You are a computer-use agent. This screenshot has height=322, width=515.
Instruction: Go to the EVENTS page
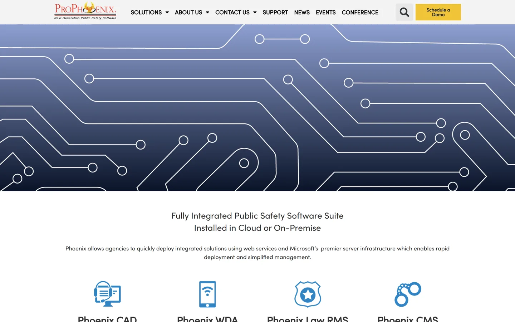click(325, 13)
